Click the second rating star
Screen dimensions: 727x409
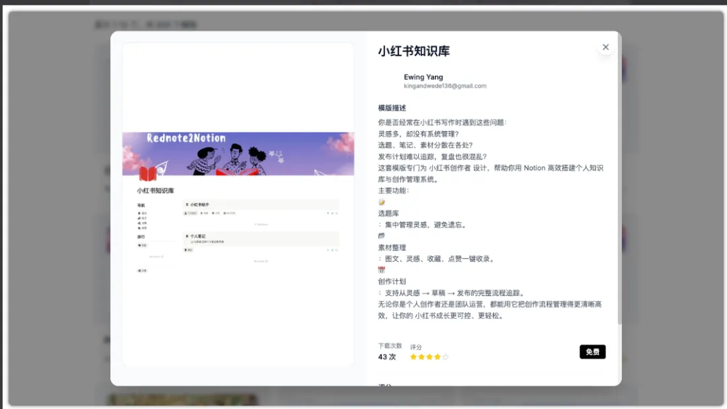point(421,357)
